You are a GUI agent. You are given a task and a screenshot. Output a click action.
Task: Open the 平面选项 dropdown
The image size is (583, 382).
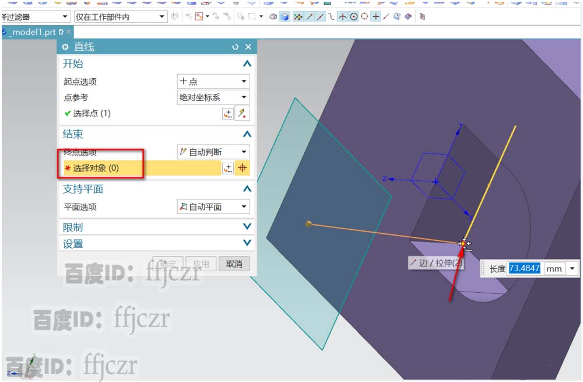click(x=213, y=206)
